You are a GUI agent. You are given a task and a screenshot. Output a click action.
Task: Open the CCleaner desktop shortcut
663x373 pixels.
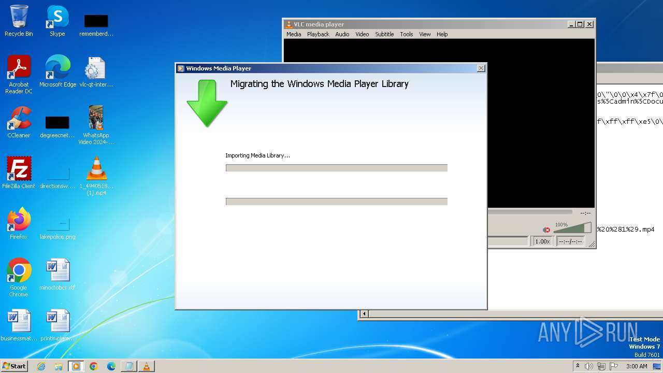point(19,123)
